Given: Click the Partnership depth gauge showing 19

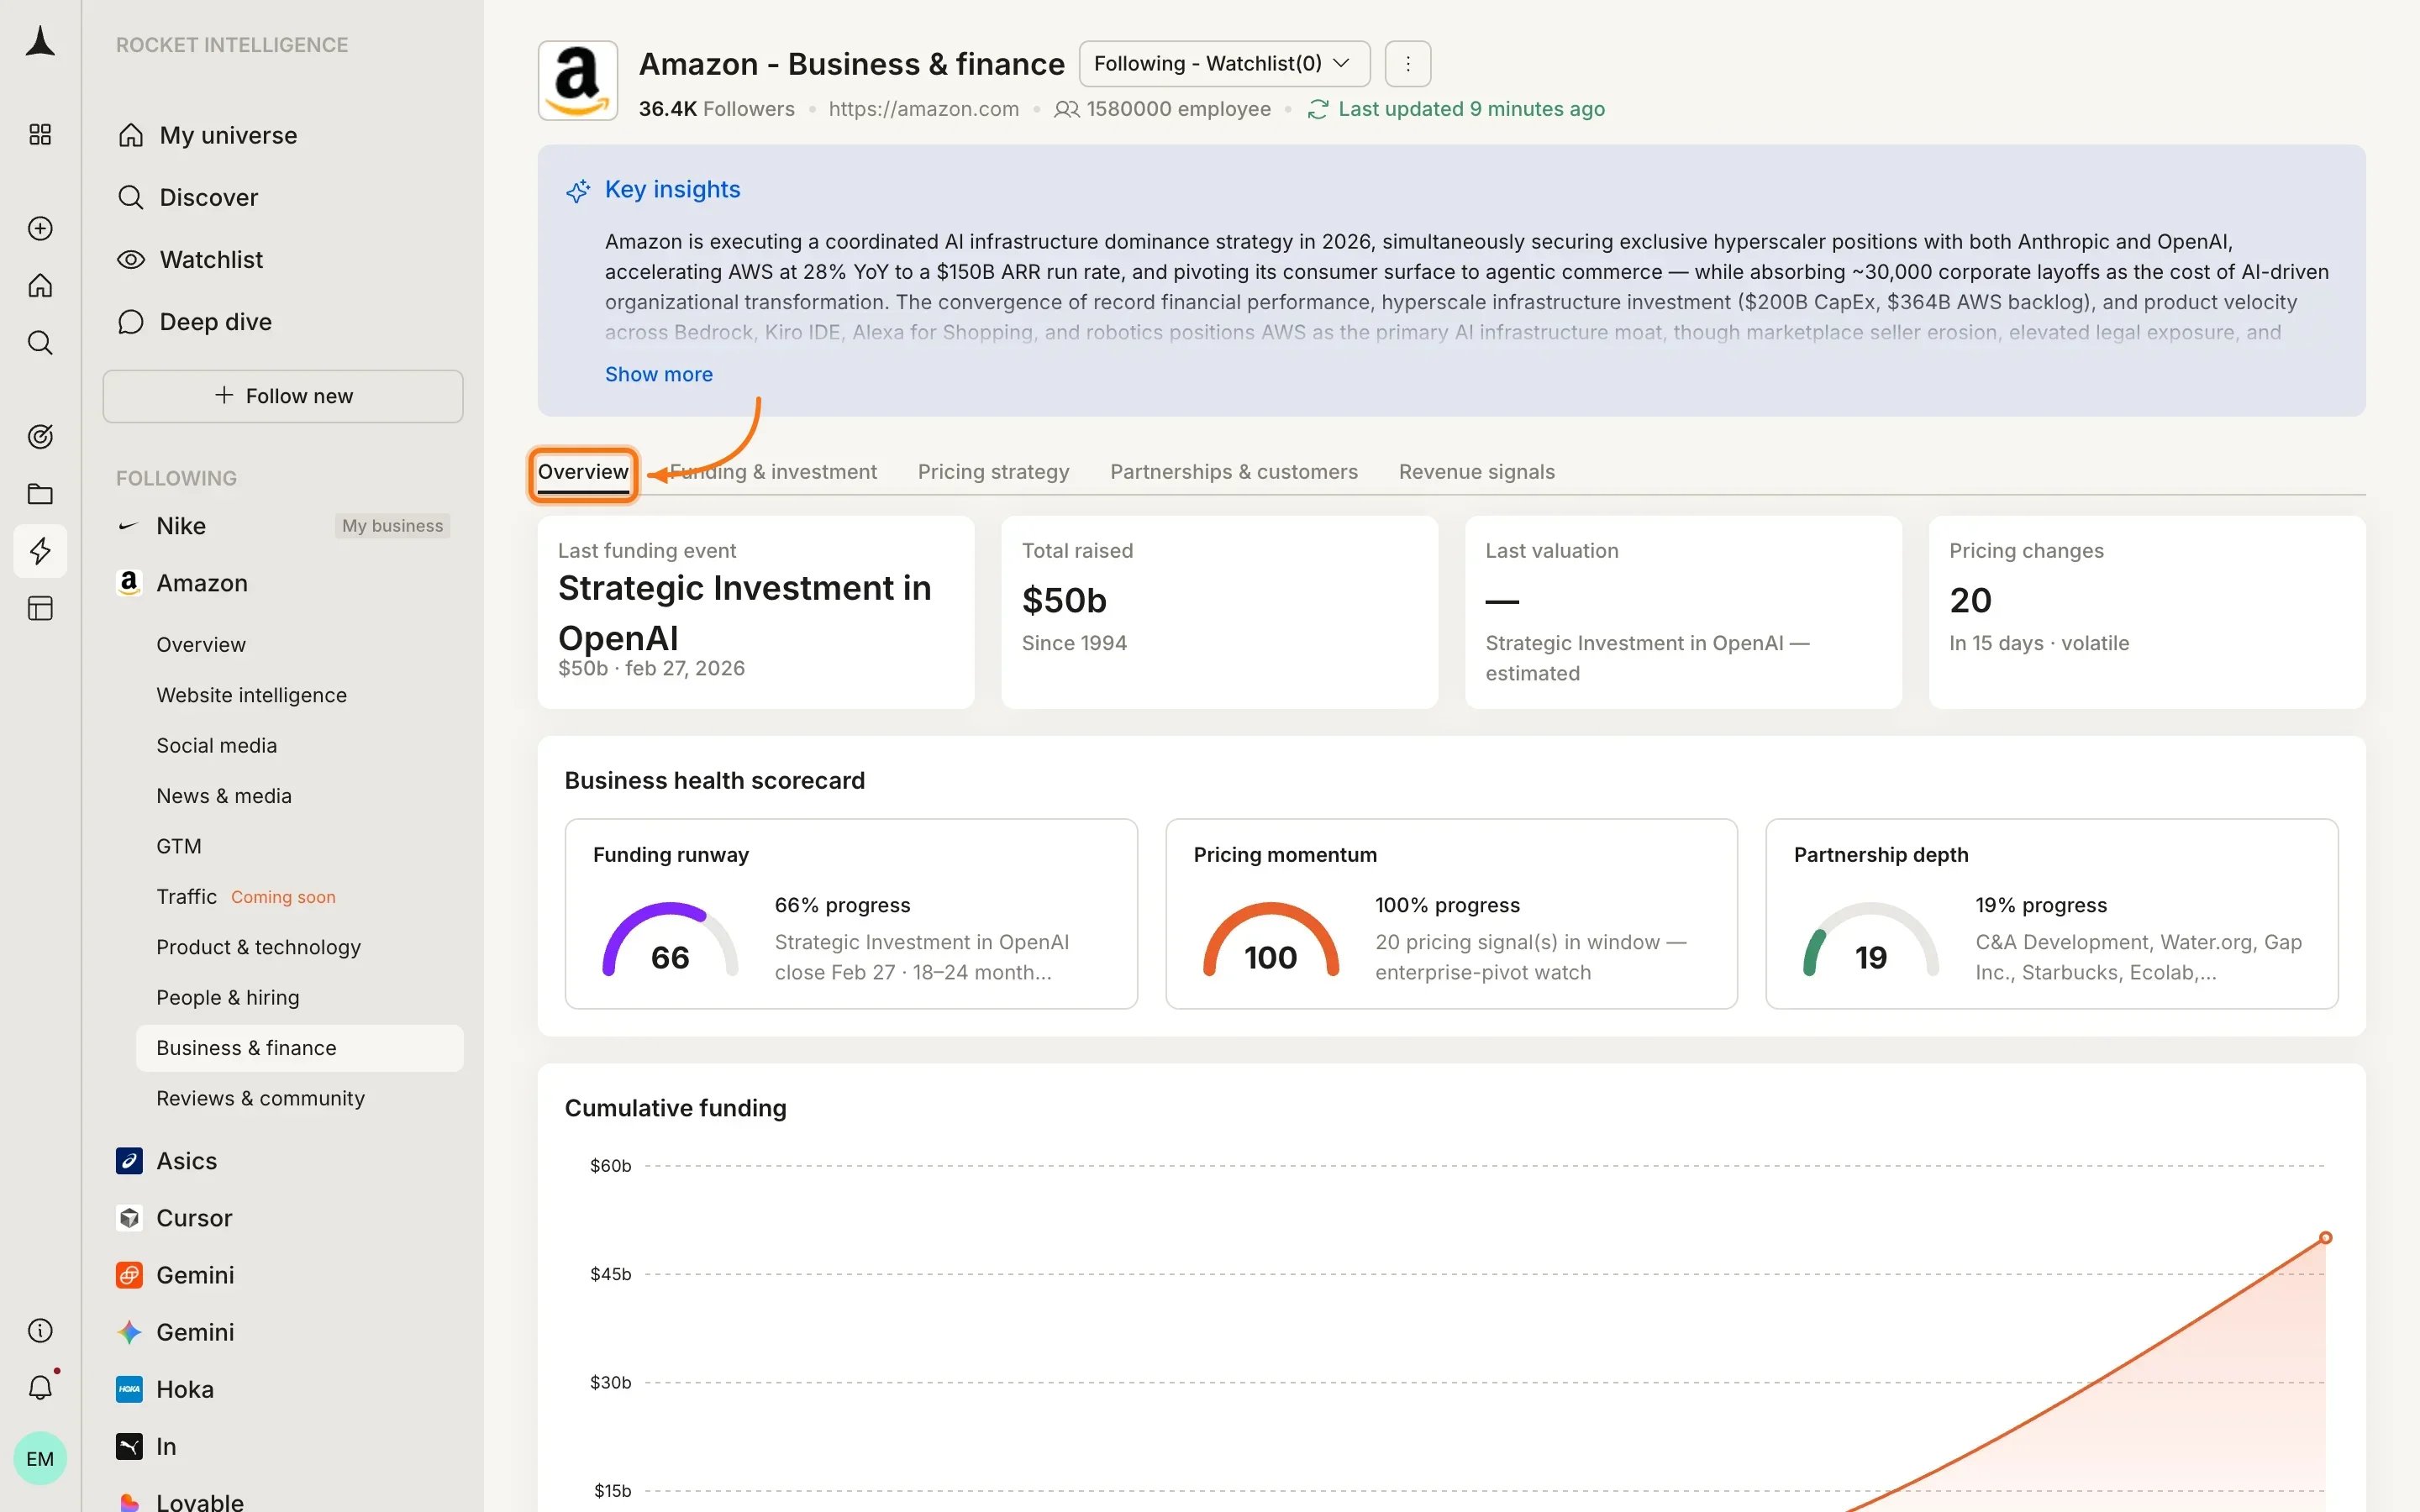Looking at the screenshot, I should pyautogui.click(x=1871, y=940).
